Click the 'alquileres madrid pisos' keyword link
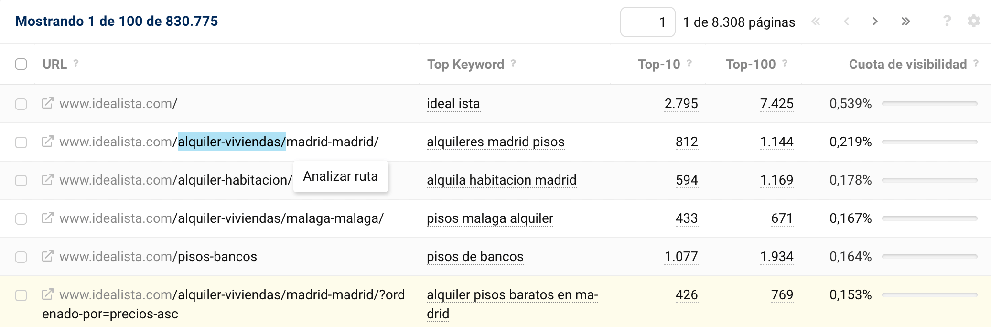This screenshot has width=991, height=327. click(495, 142)
